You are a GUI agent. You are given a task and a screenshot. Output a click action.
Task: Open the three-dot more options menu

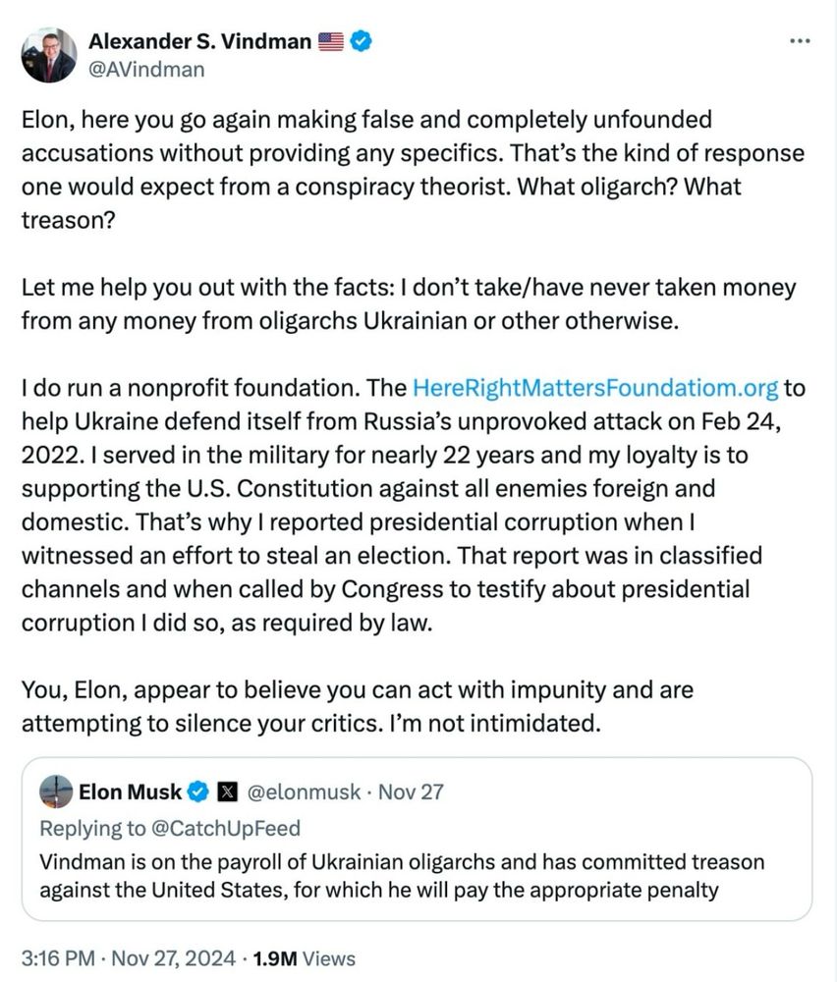[800, 41]
